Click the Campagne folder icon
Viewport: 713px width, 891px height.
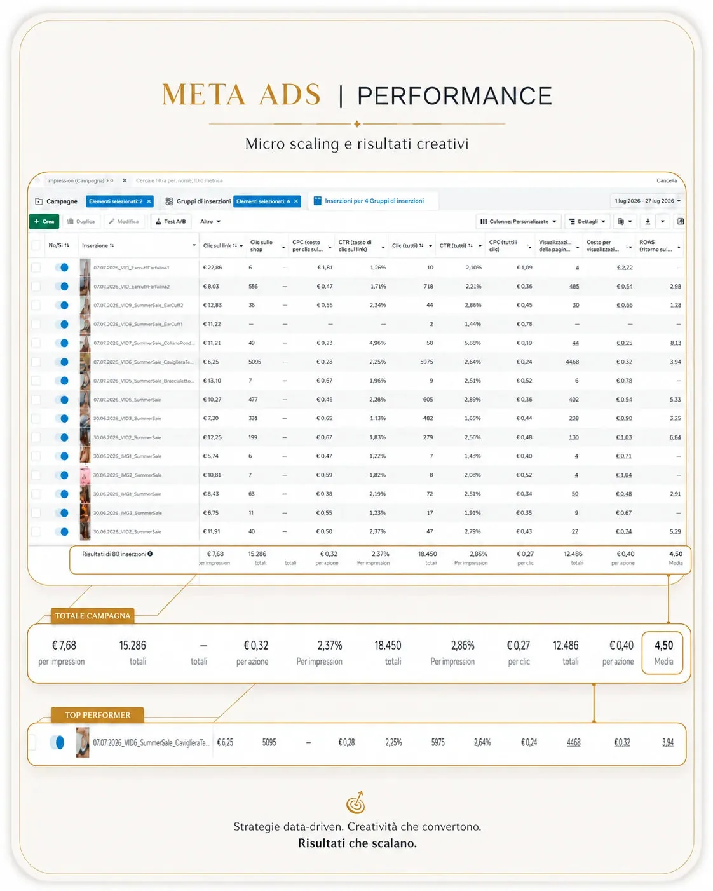[39, 201]
